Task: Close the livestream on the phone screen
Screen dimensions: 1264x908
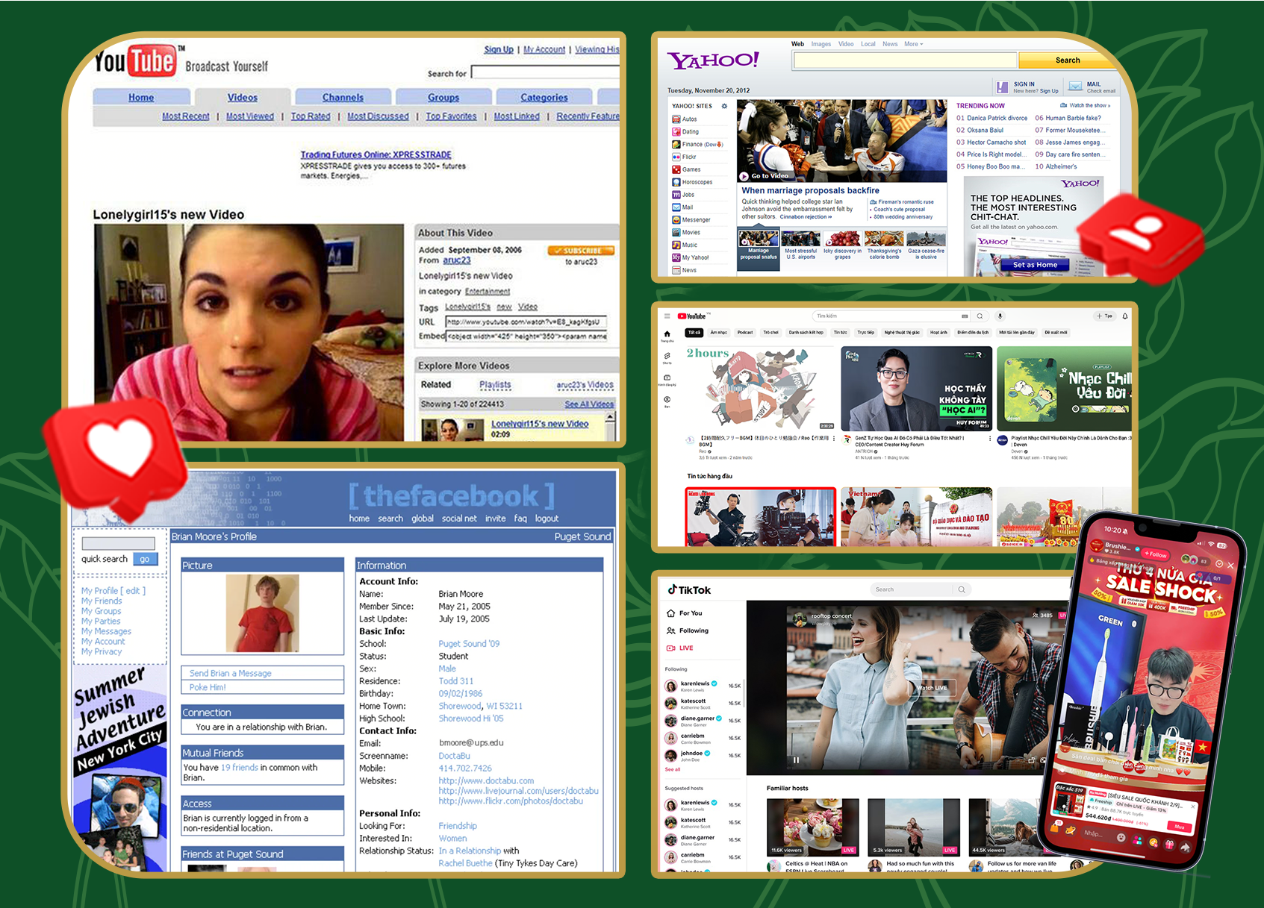Action: [1230, 566]
